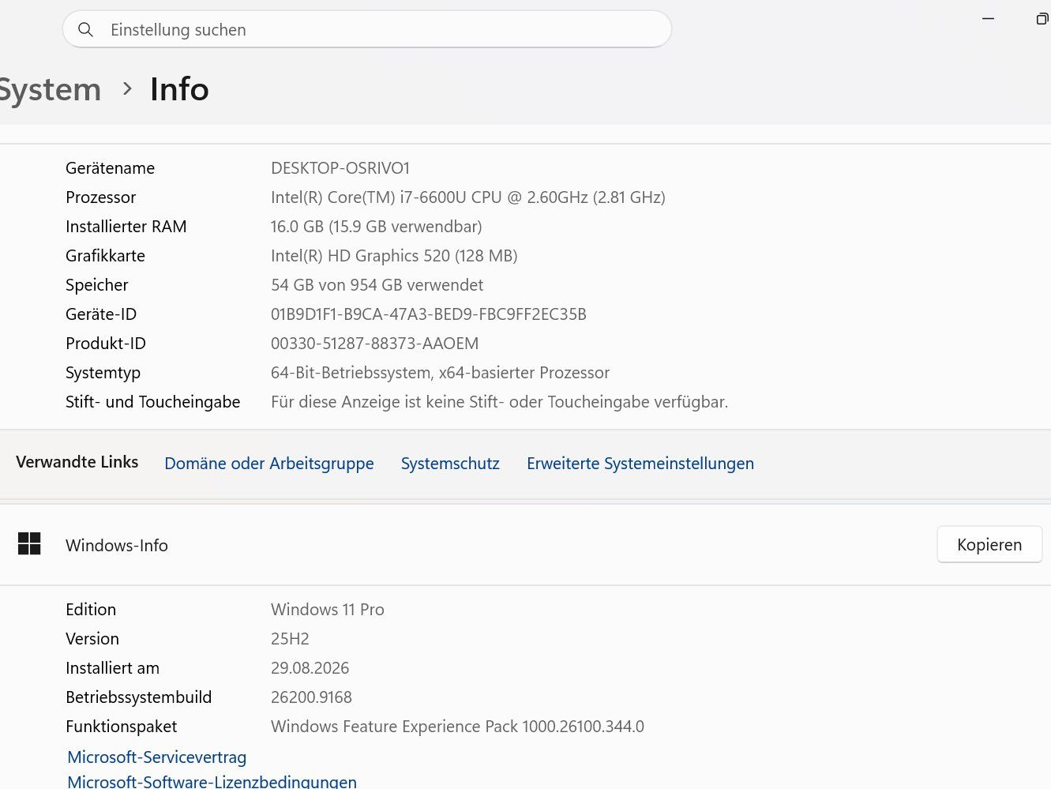
Task: Click the Gerätename label
Action: (111, 168)
